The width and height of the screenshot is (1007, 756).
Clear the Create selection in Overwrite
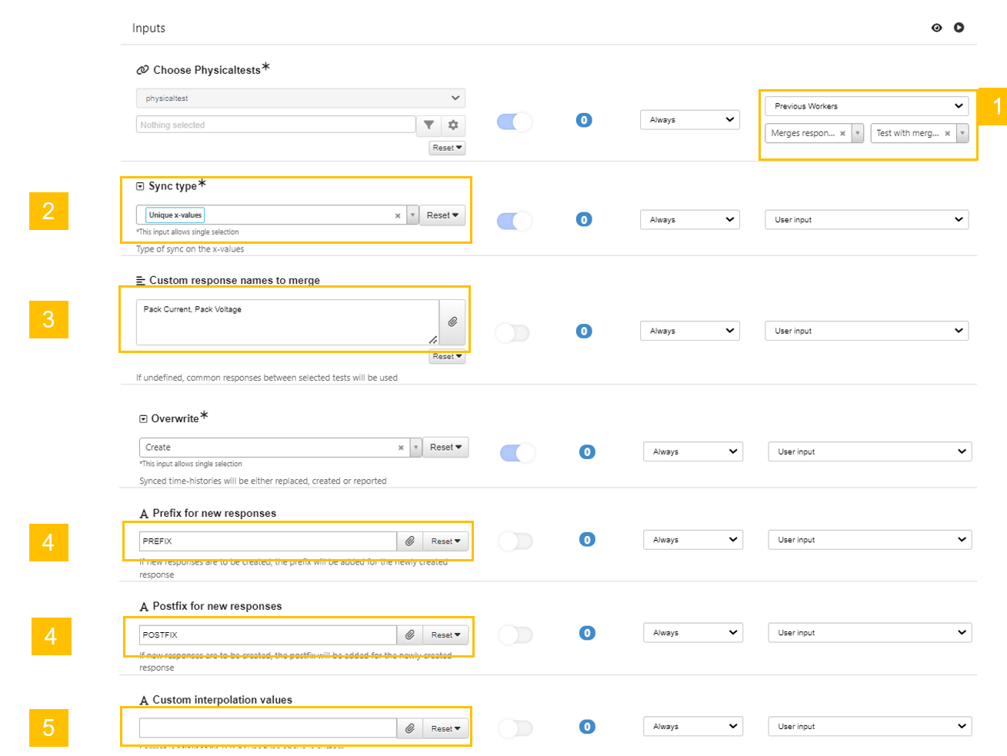[x=401, y=448]
